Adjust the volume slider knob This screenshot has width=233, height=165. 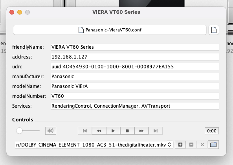pos(20,131)
